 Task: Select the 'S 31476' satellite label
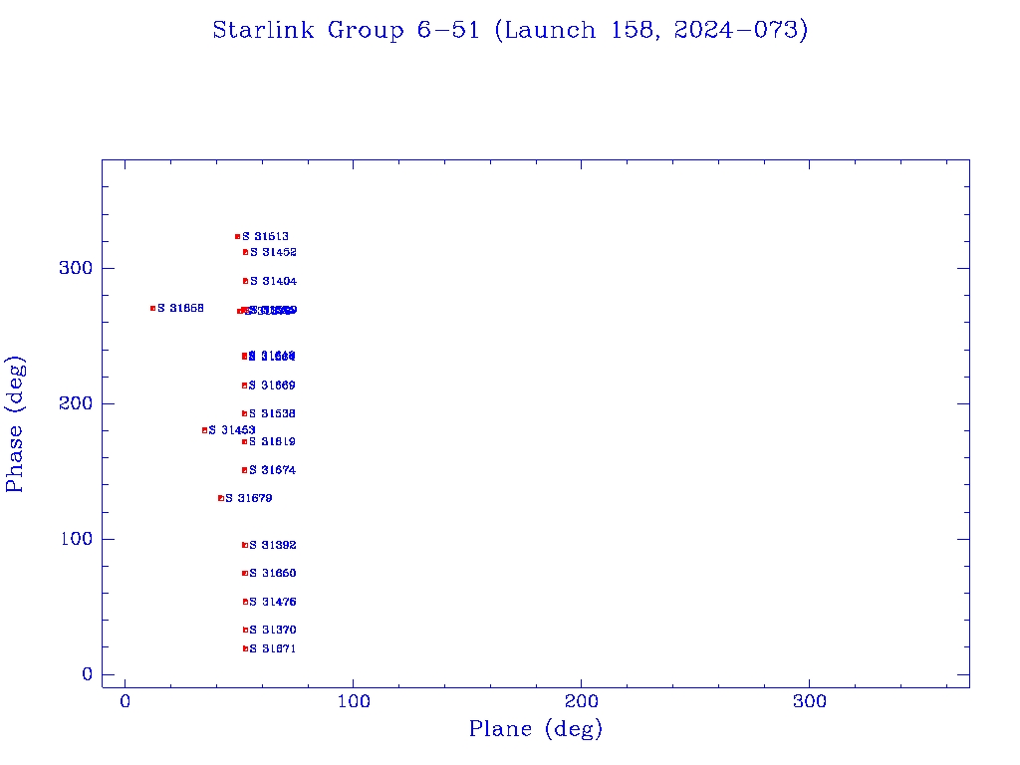(x=273, y=602)
